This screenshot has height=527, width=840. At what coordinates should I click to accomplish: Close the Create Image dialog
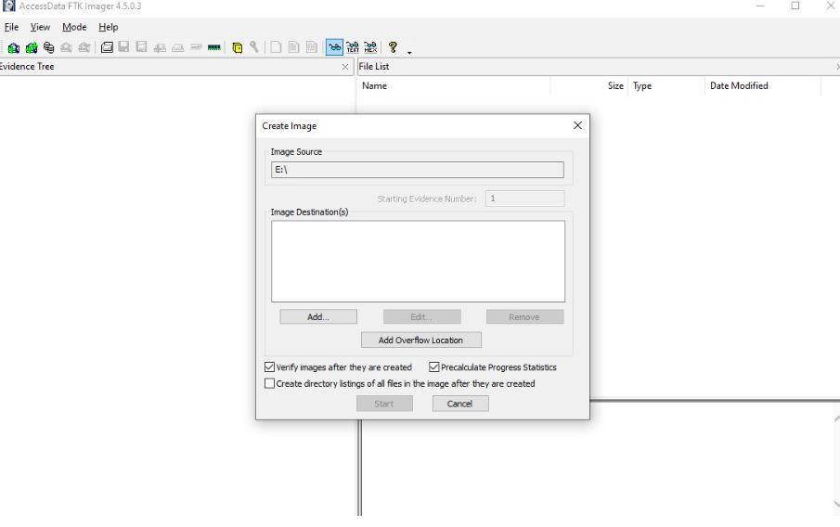point(577,125)
